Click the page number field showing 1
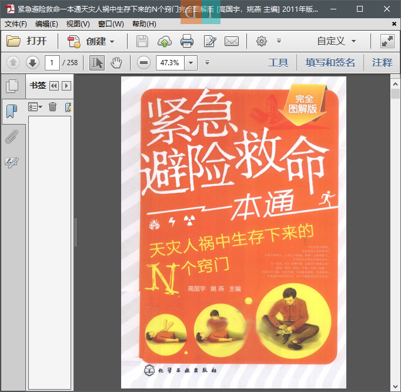 point(52,63)
